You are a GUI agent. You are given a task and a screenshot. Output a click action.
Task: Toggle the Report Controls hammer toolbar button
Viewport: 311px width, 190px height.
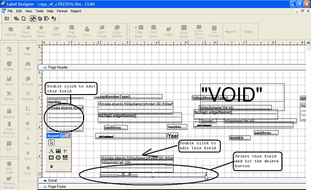33,19
